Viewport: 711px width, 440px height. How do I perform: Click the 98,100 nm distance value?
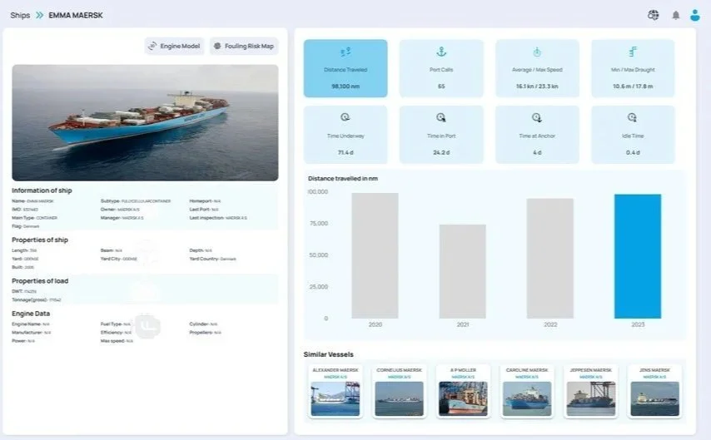coord(346,87)
